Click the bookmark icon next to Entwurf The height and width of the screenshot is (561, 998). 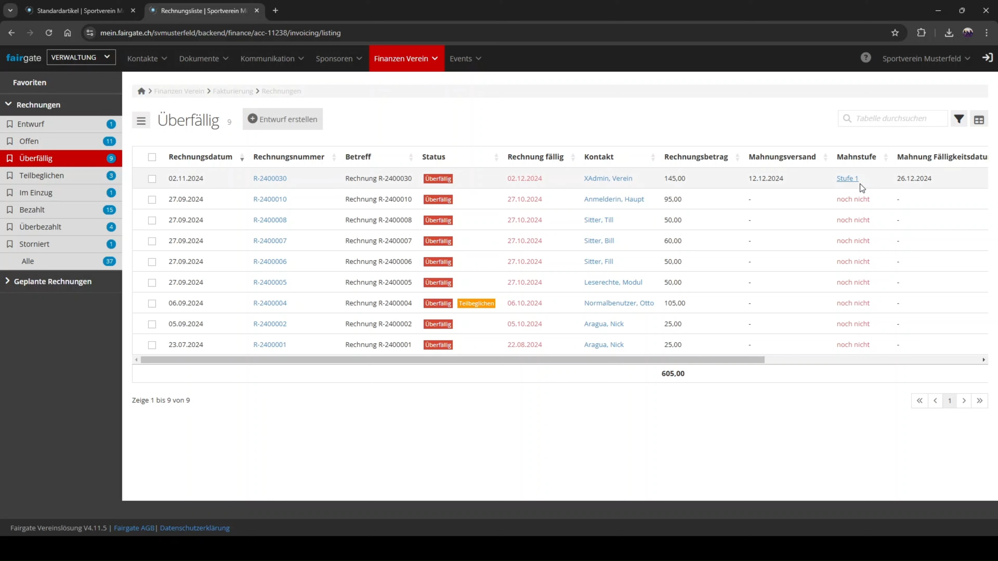click(x=10, y=124)
